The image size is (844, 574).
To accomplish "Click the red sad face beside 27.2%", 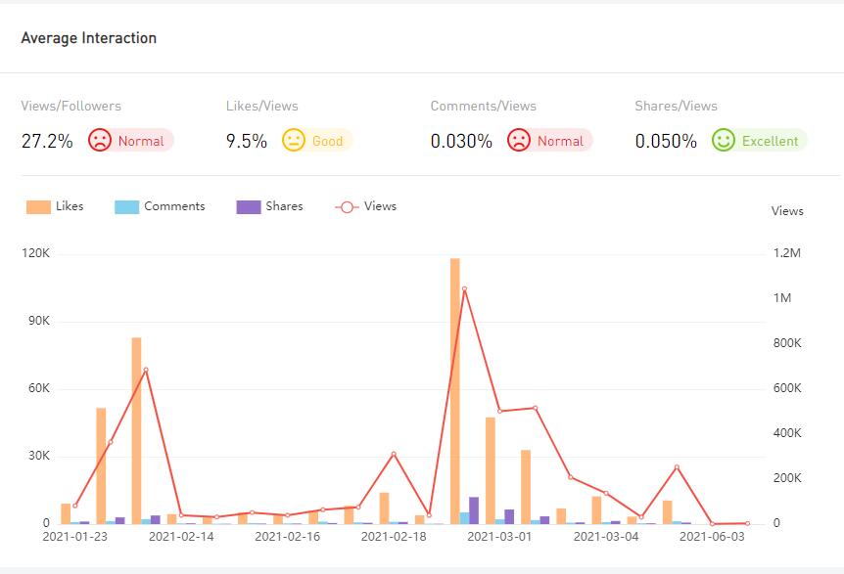I will [100, 141].
